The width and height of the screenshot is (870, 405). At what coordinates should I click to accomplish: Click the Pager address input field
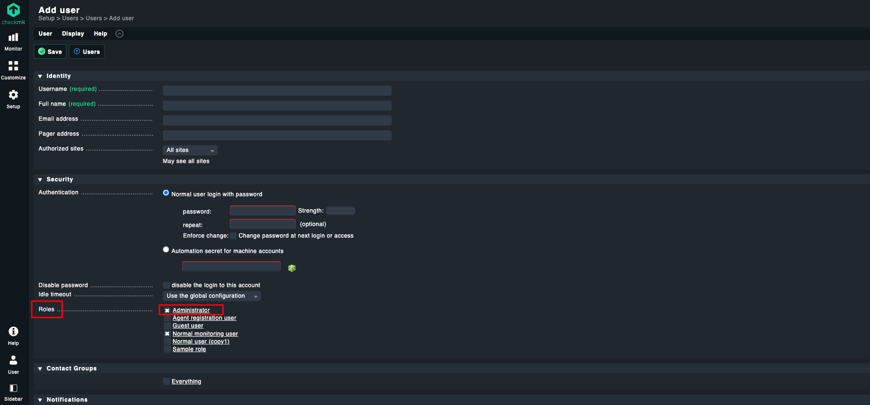click(x=277, y=135)
